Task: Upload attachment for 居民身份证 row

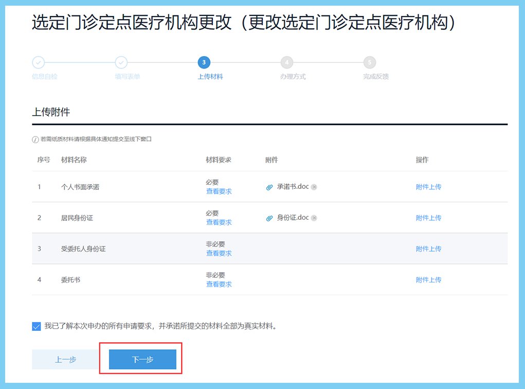Action: [428, 218]
